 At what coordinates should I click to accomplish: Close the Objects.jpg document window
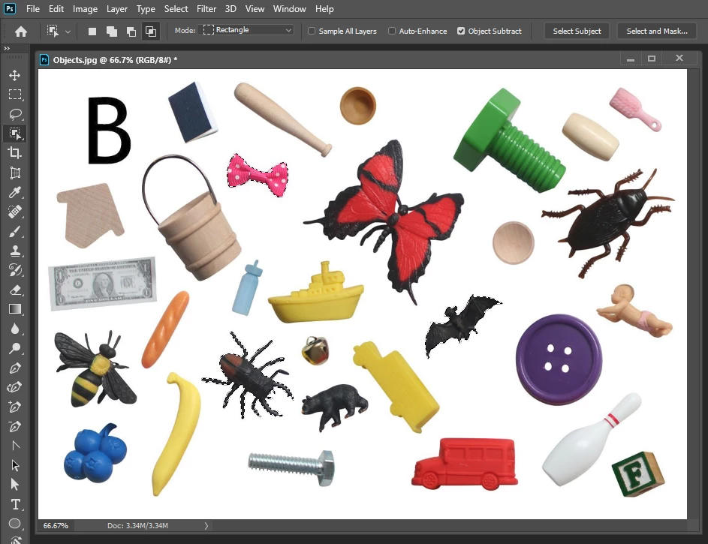point(679,58)
